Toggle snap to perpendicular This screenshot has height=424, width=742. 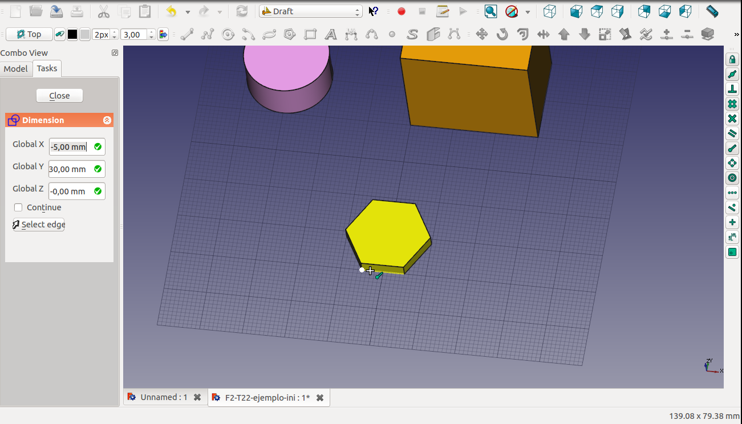coord(732,89)
